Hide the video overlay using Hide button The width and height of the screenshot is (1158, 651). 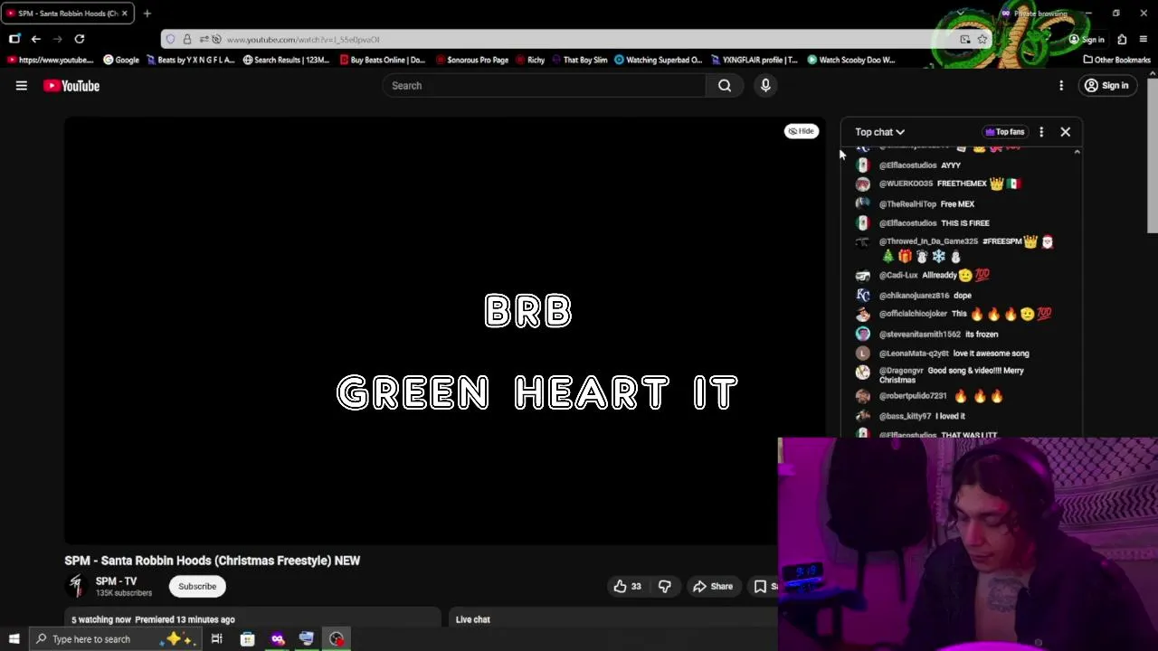click(801, 131)
